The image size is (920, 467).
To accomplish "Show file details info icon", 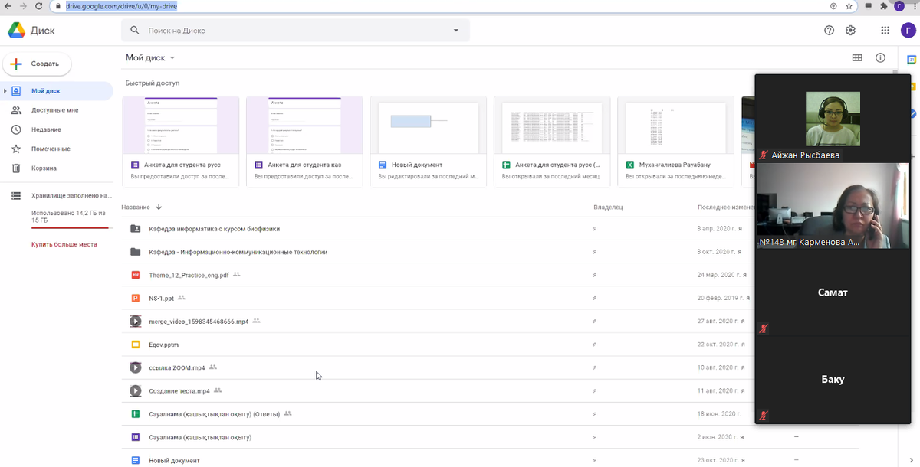I will 880,58.
